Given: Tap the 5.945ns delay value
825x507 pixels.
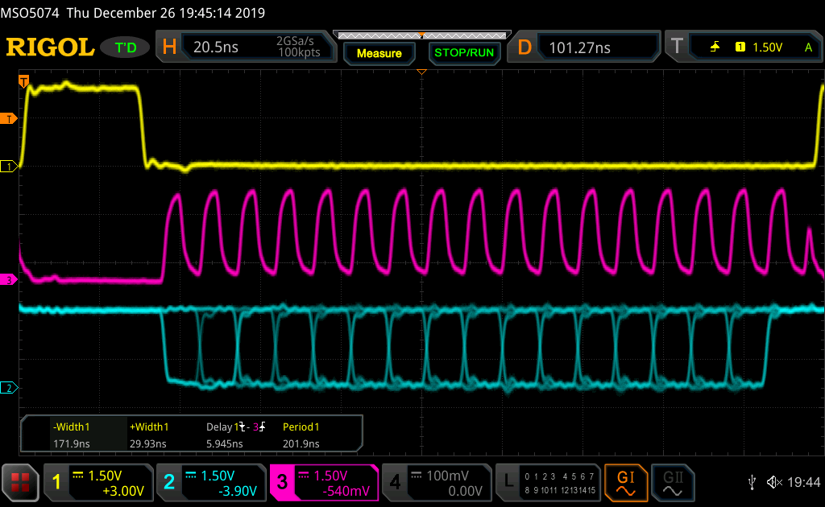Looking at the screenshot, I should coord(225,443).
